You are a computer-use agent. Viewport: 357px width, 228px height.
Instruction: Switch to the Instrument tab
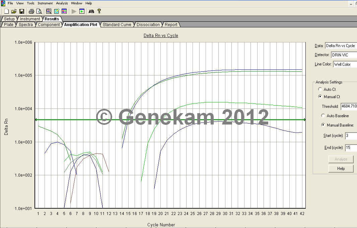[30, 19]
